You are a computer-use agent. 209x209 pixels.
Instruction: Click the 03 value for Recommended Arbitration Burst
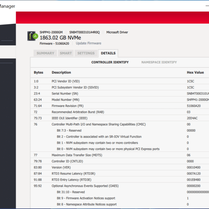(x=189, y=112)
